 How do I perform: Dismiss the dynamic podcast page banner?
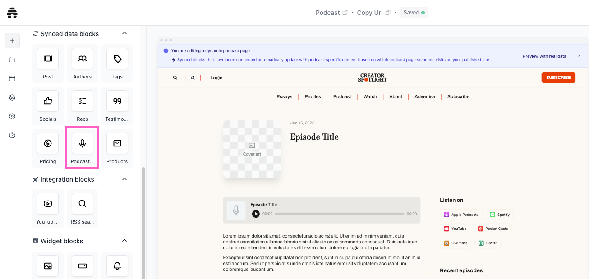(x=580, y=56)
